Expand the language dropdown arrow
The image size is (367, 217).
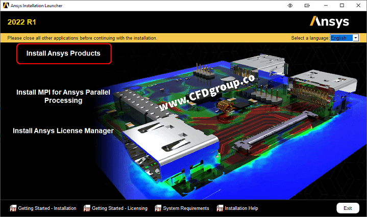click(x=356, y=38)
